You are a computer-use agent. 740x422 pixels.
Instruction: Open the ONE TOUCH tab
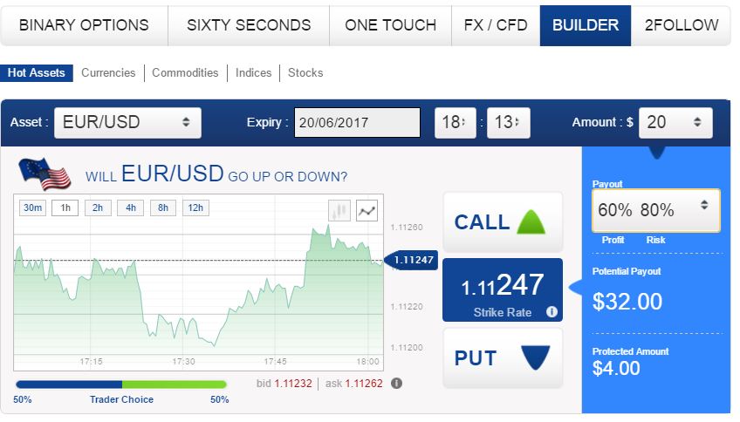(390, 25)
